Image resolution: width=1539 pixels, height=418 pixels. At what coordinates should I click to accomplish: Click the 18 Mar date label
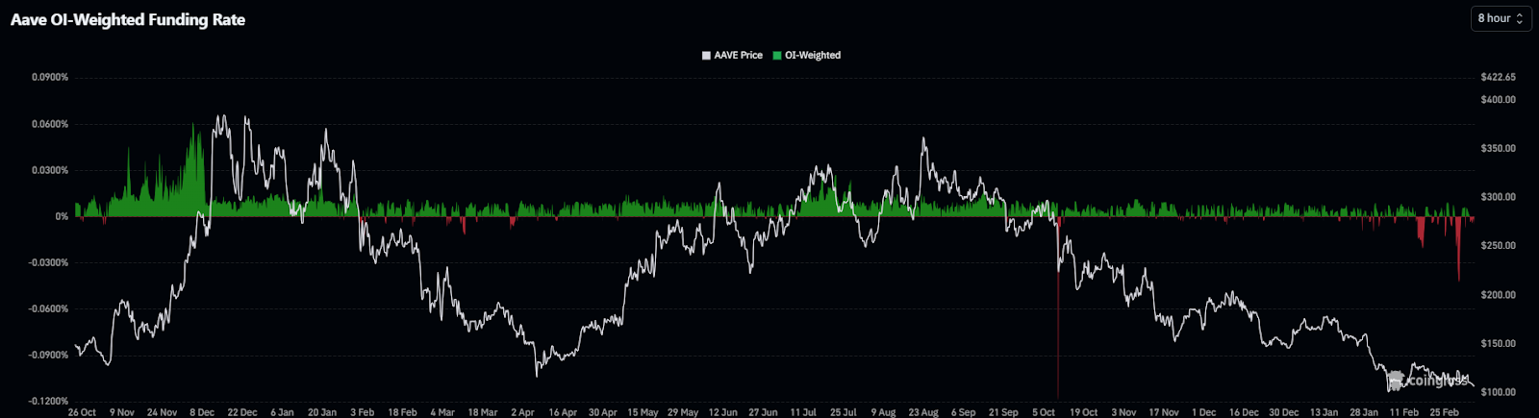(x=482, y=412)
